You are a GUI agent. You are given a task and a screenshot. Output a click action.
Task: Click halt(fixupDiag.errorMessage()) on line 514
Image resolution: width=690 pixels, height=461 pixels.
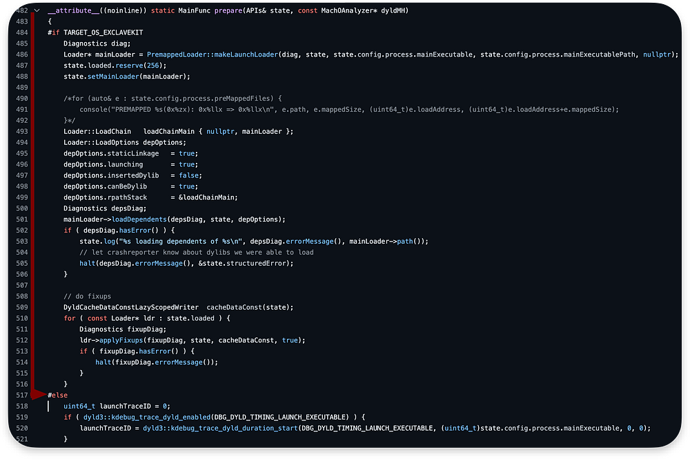click(x=157, y=362)
